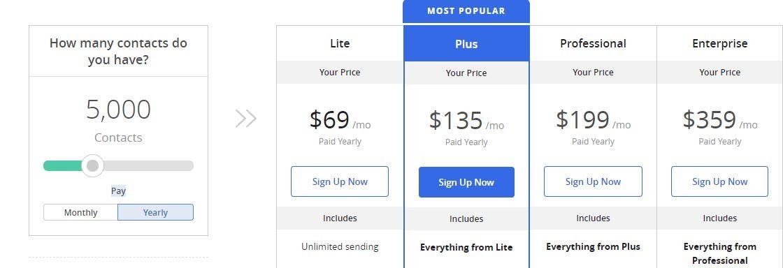The height and width of the screenshot is (268, 783).
Task: Select the Enterprise plan header
Action: pos(719,43)
